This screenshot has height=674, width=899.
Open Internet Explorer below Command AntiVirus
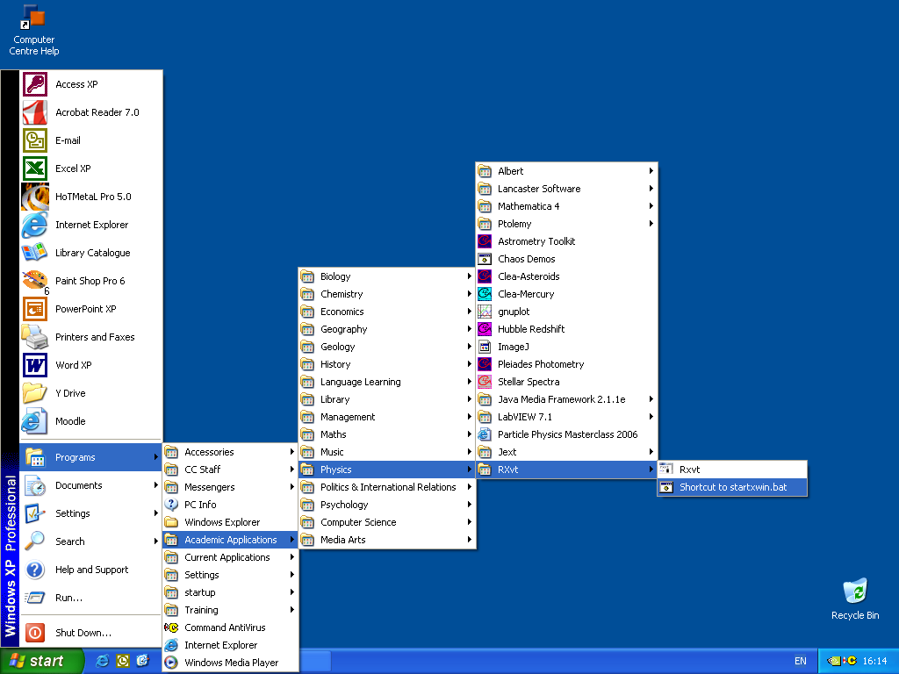[231, 645]
